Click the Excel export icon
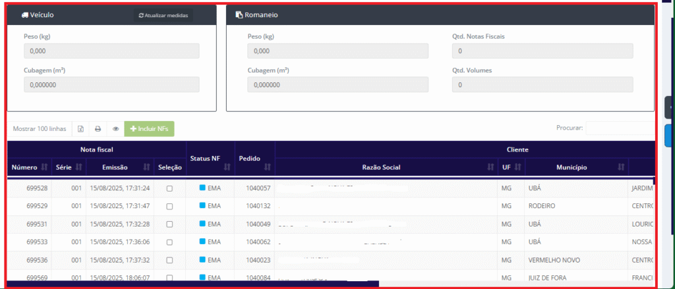 (81, 129)
